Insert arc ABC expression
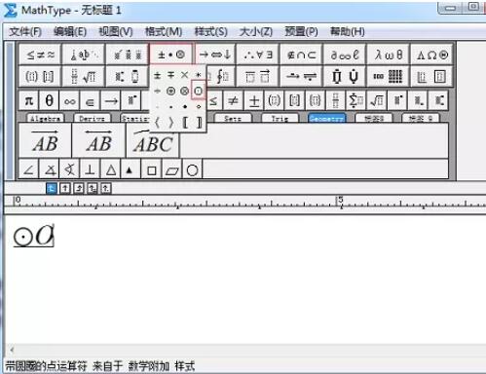Screen dimensions: 486x374 click(x=153, y=141)
